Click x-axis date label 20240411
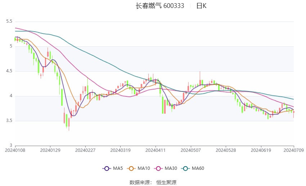The image size is (306, 186). pyautogui.click(x=156, y=150)
